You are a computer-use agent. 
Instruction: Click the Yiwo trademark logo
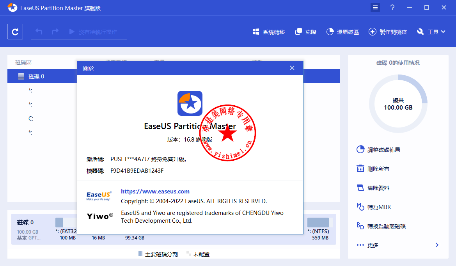pyautogui.click(x=100, y=216)
